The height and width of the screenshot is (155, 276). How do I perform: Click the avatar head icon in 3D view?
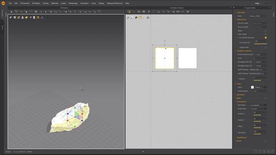click(x=34, y=17)
